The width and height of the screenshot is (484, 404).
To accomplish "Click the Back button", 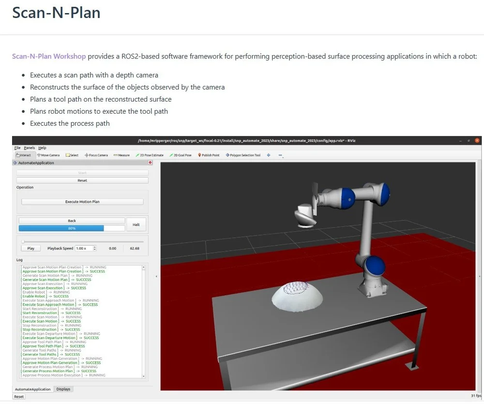I will 72,221.
